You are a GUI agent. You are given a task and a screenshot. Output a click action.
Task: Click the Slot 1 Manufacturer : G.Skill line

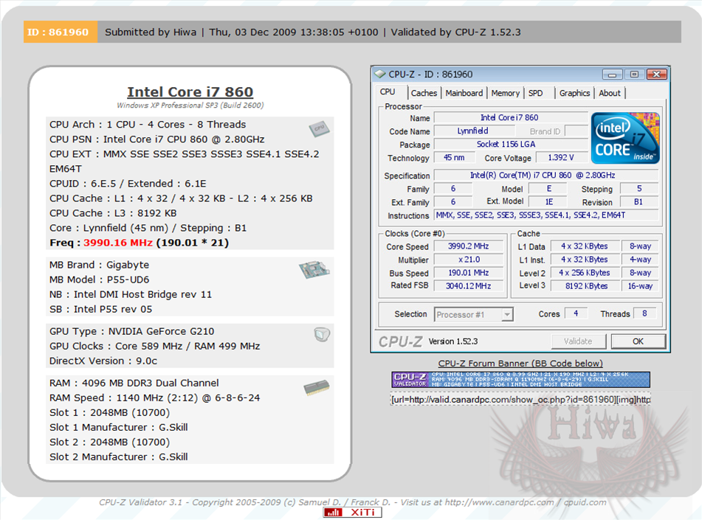[x=119, y=427]
